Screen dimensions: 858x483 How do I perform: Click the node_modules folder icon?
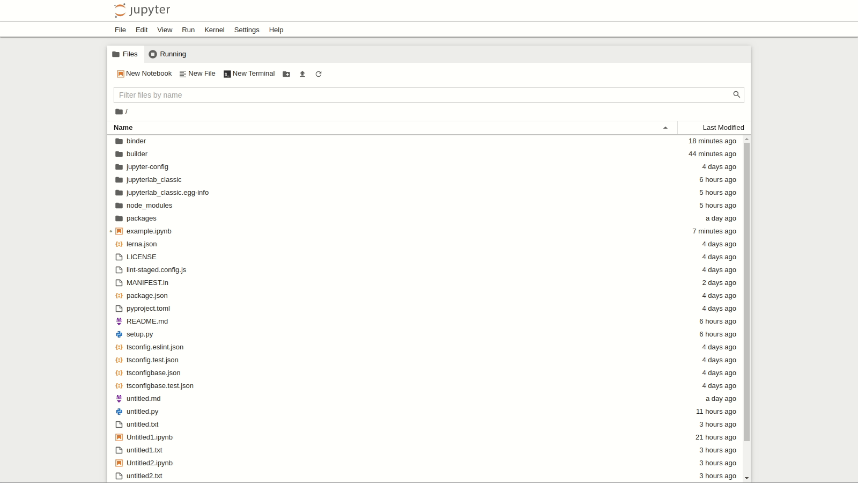[x=119, y=206]
